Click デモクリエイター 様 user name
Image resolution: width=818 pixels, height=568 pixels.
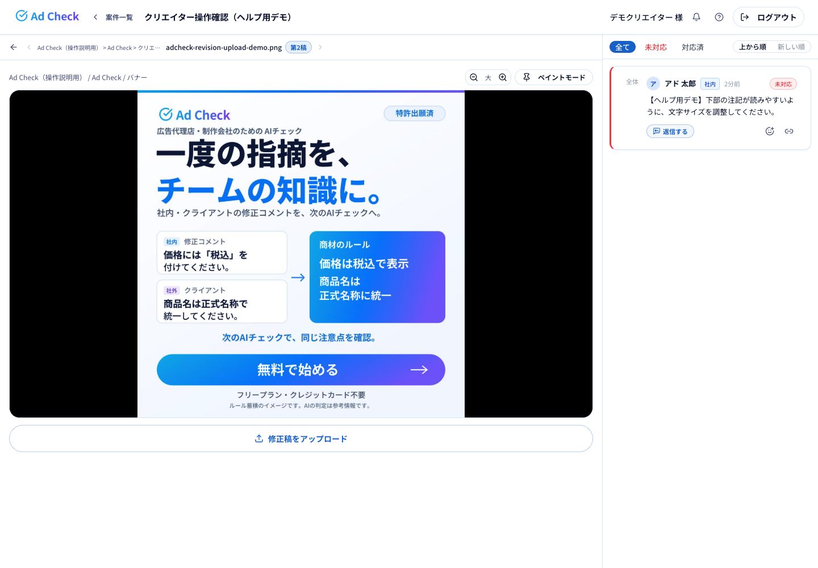646,17
